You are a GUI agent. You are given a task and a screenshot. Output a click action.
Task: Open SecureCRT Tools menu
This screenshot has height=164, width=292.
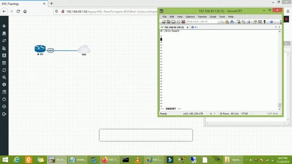[222, 17]
